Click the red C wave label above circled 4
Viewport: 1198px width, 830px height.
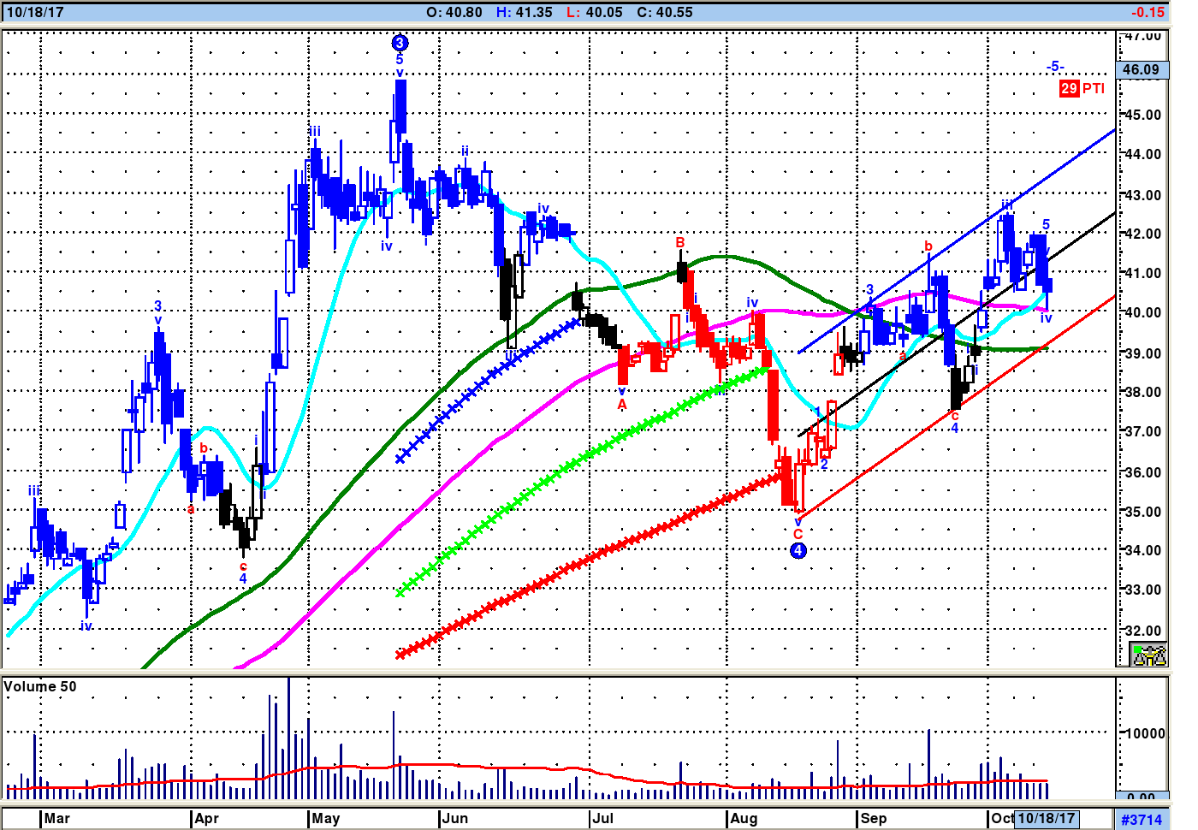coord(798,534)
